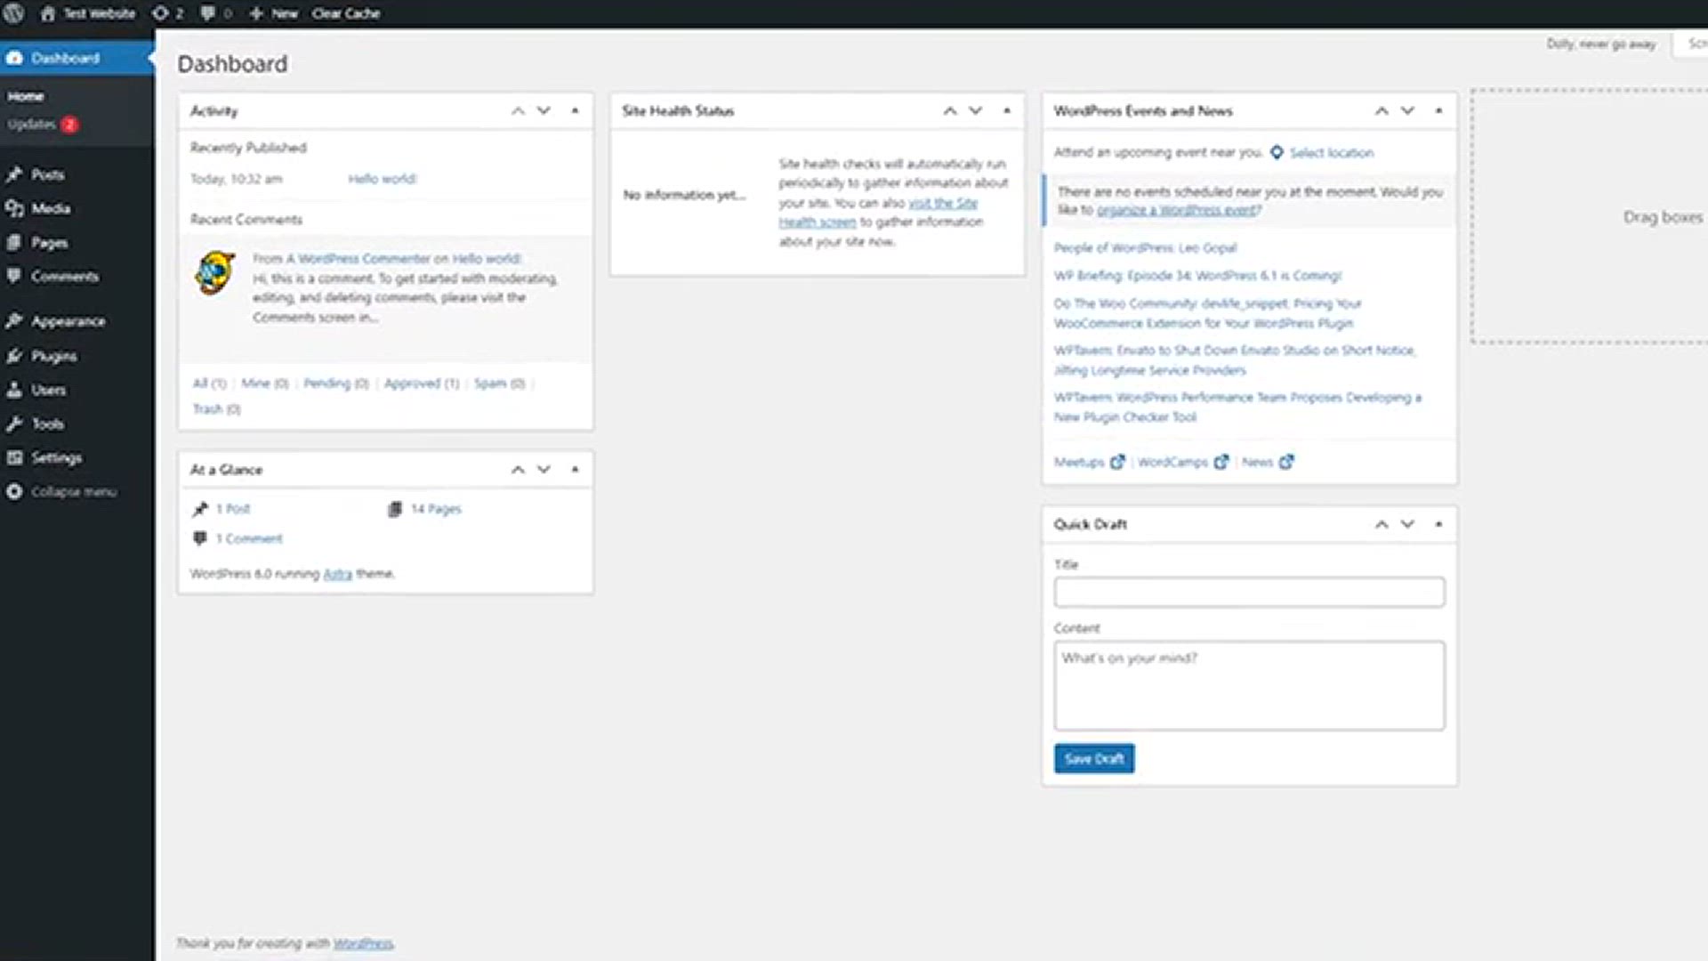
Task: Open the WordPress logo menu
Action: pyautogui.click(x=14, y=13)
